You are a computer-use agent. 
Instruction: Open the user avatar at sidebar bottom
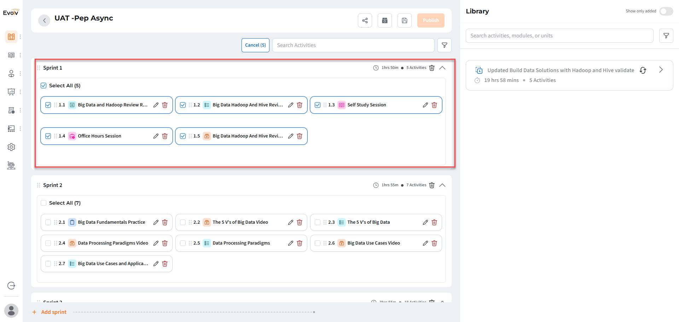click(x=11, y=311)
